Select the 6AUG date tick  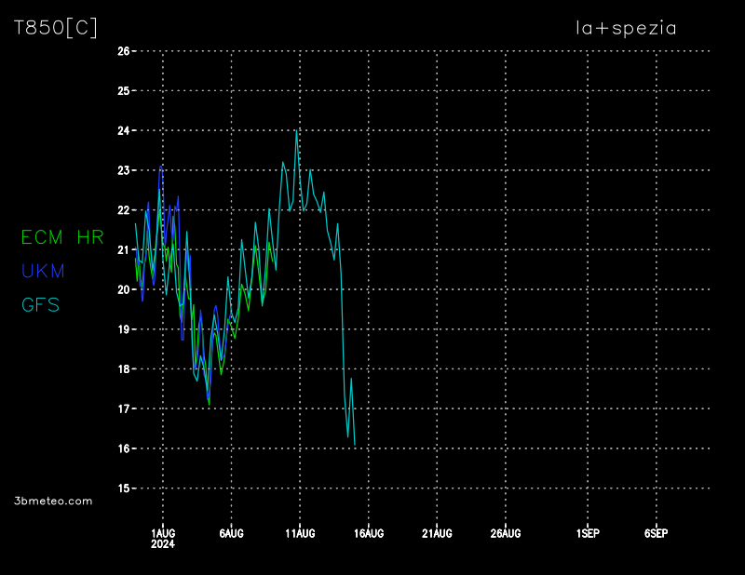pos(231,533)
